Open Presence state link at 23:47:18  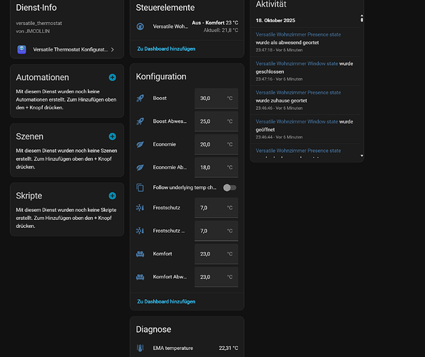298,34
